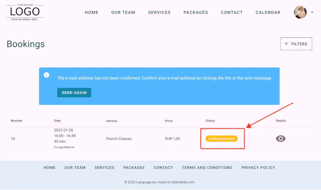The height and width of the screenshot is (190, 321).
Task: Click SEND AGAIN to resend confirmation email
Action: pos(74,92)
